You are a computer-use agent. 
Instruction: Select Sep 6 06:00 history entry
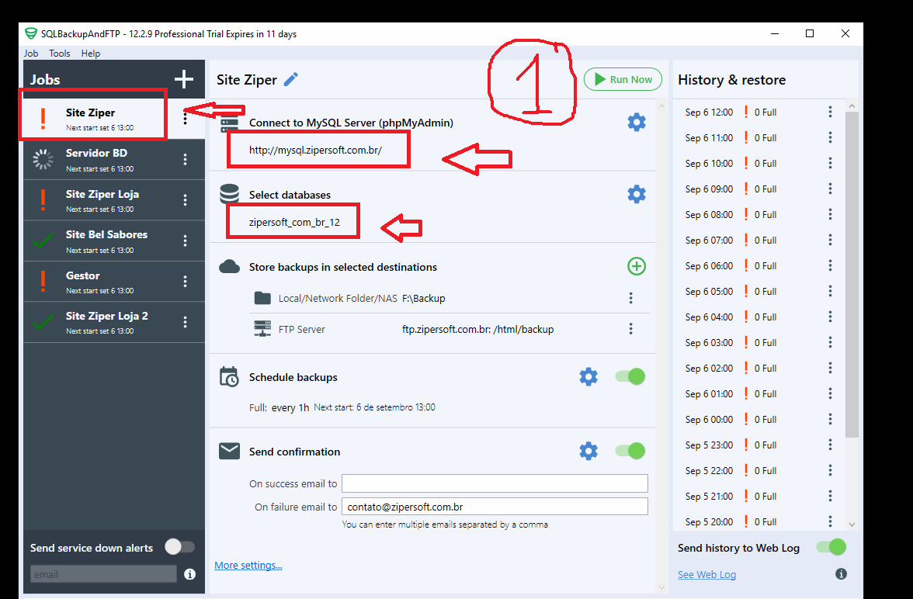(760, 265)
